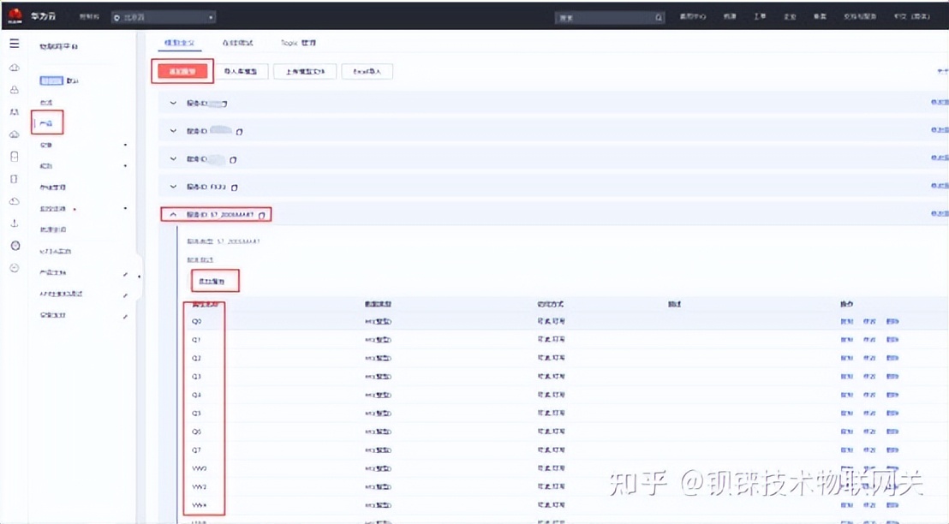Click 删除 link on the Q0 property row
Screen dimensions: 949x524
click(893, 321)
